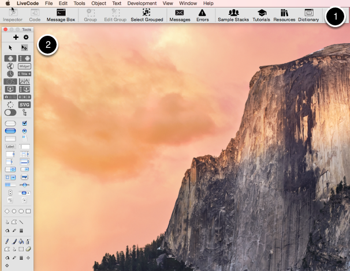350x271 pixels.
Task: Pick the dashed marquee select paint tool
Action: (x=21, y=249)
